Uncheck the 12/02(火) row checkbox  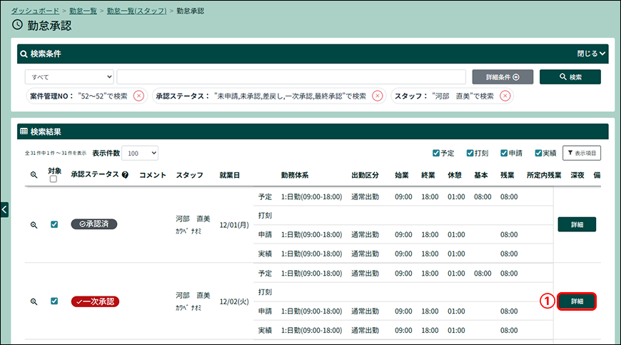point(54,301)
